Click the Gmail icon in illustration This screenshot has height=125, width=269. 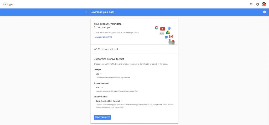pyautogui.click(x=171, y=37)
